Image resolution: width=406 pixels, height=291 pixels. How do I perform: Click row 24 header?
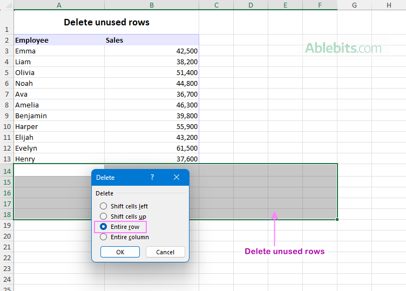pos(6,279)
